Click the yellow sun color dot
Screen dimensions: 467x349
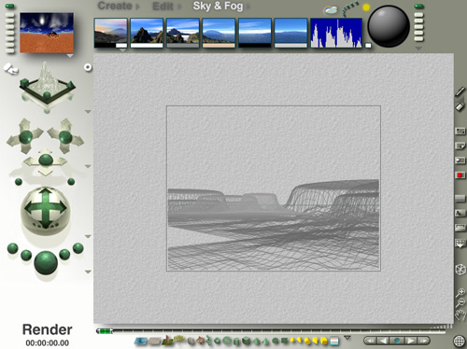(x=366, y=7)
